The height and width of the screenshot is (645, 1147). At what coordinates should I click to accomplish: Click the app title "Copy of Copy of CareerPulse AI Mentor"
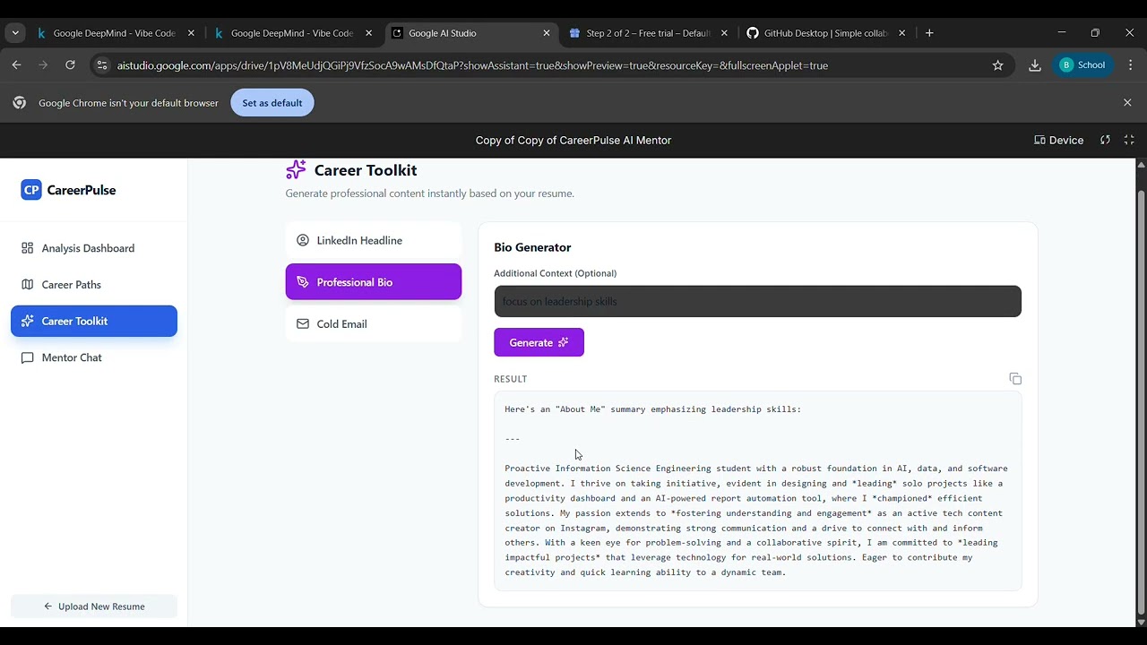(x=573, y=141)
